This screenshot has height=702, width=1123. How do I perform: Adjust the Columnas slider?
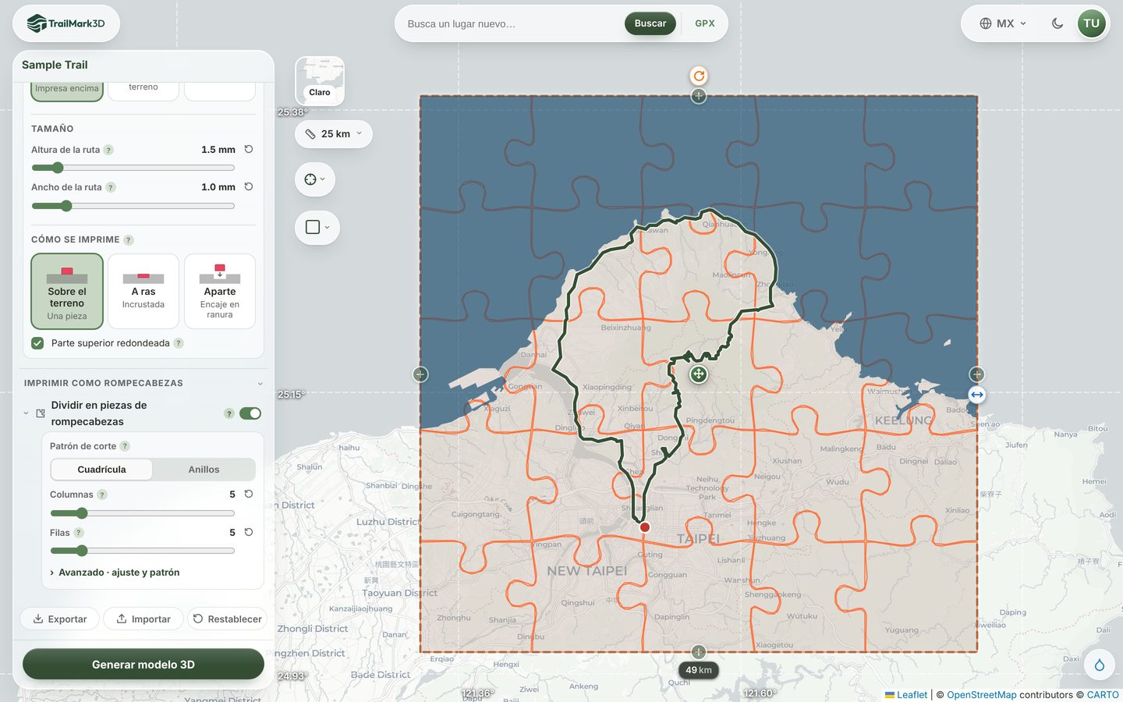click(x=142, y=513)
